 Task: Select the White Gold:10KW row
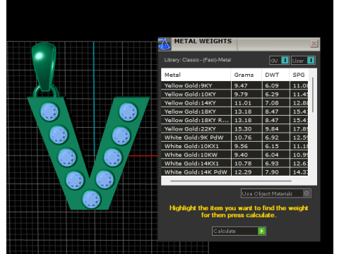(234, 155)
